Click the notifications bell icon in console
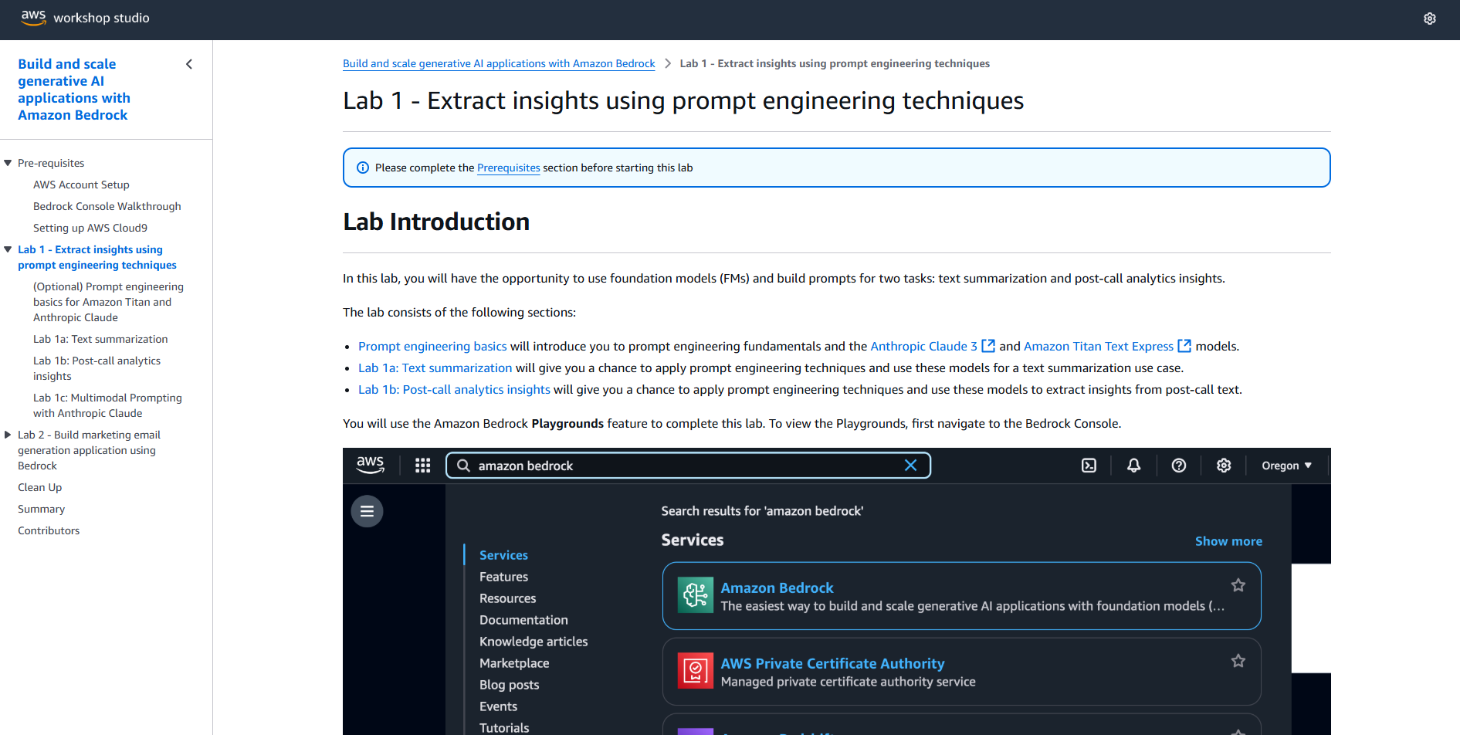 tap(1133, 466)
